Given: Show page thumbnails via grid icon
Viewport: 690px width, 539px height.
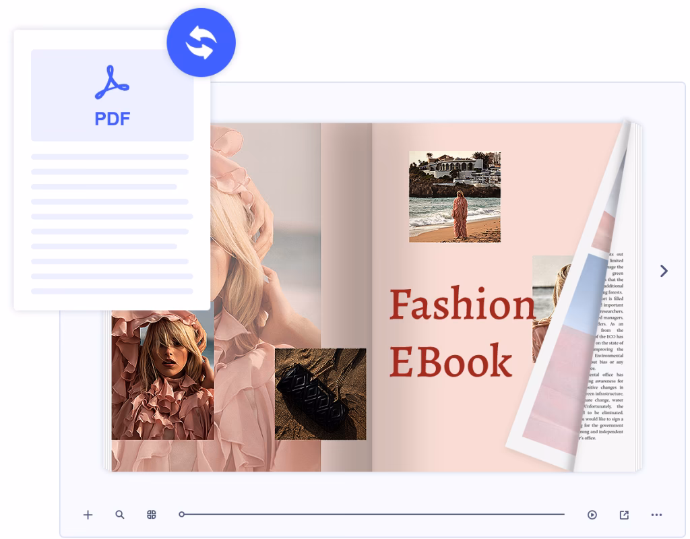Looking at the screenshot, I should 152,515.
